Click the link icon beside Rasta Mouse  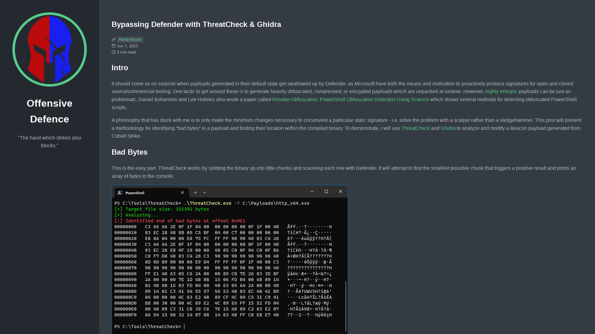click(x=113, y=40)
